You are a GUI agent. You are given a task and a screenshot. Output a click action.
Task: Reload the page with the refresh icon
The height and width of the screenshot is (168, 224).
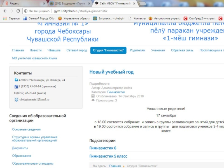click(x=18, y=11)
